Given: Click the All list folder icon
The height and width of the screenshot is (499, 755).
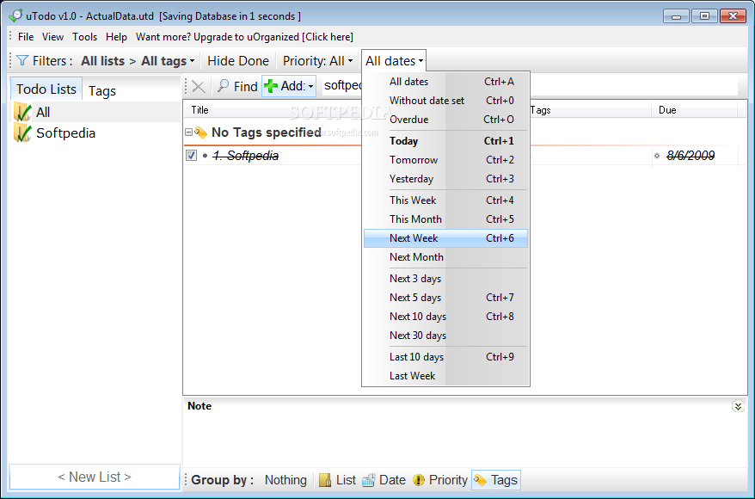Looking at the screenshot, I should [22, 112].
